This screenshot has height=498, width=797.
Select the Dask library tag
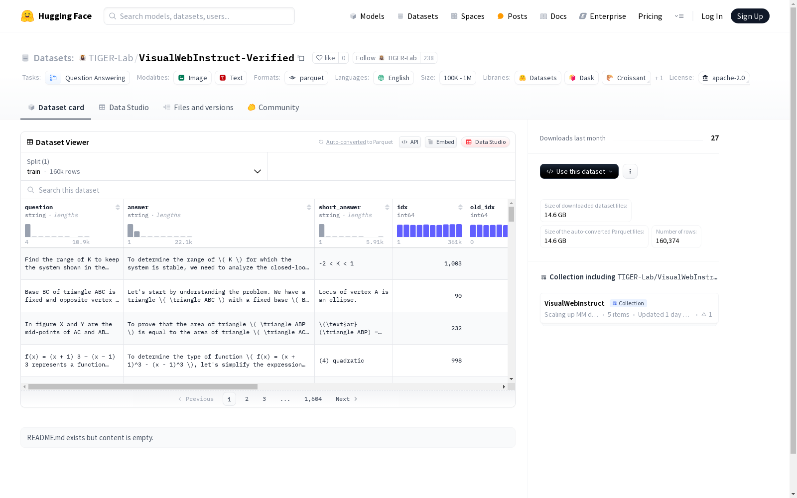coord(581,78)
